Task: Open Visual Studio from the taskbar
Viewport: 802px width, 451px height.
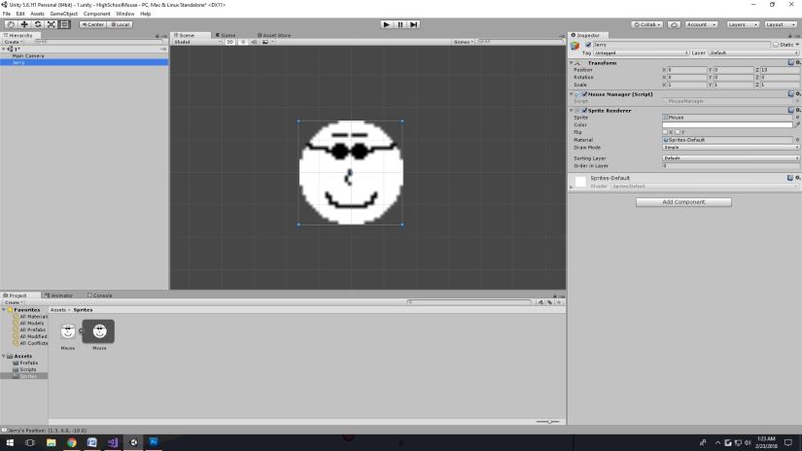Action: 113,442
